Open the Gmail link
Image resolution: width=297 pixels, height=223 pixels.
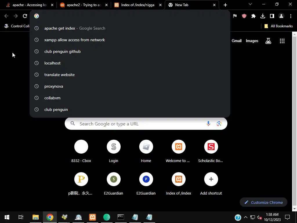tap(237, 41)
